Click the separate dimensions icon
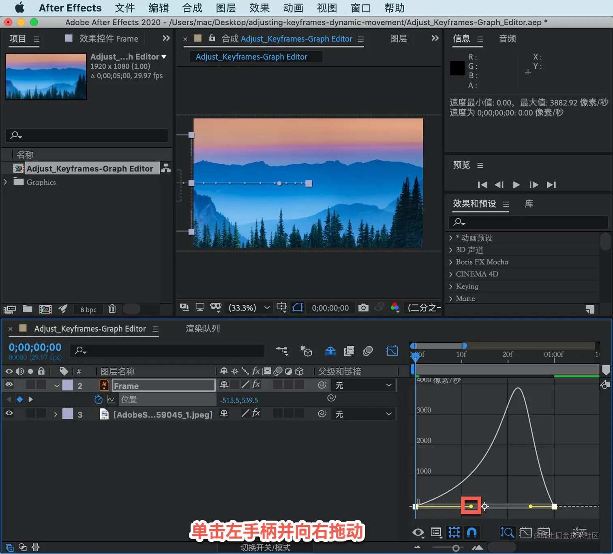Image resolution: width=613 pixels, height=554 pixels. [580, 532]
